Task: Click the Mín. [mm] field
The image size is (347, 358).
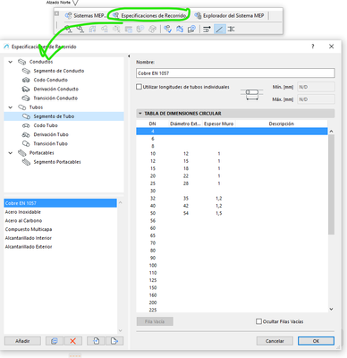Action: pyautogui.click(x=316, y=87)
